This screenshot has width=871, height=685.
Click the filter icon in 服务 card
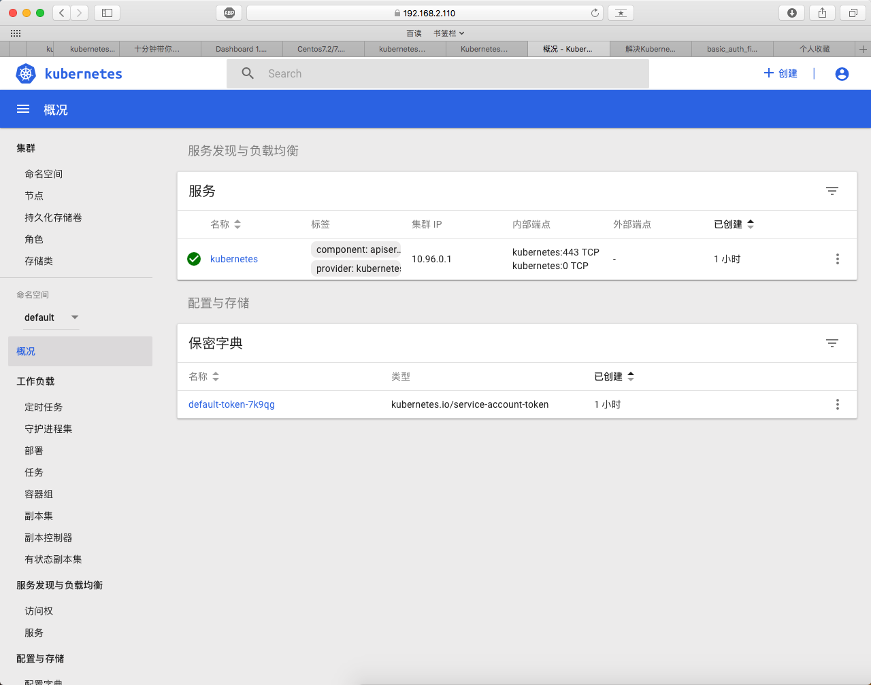(832, 191)
